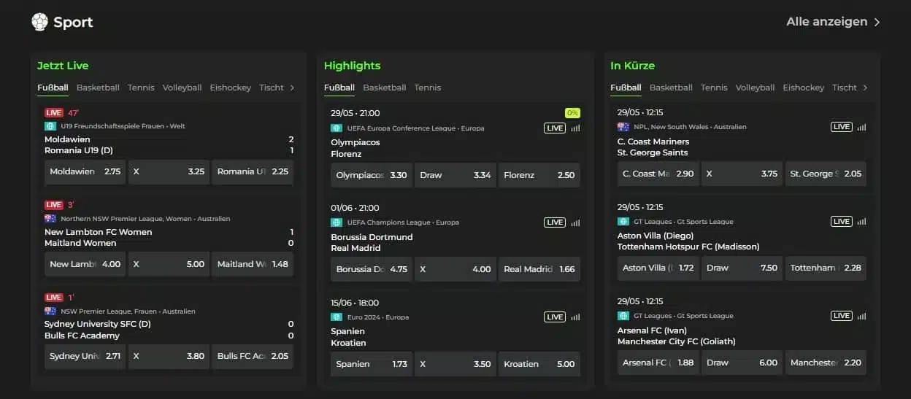Screen dimensions: 911x399
Task: Click the LIVE badge on Spanien vs Kroatien
Action: tap(555, 317)
